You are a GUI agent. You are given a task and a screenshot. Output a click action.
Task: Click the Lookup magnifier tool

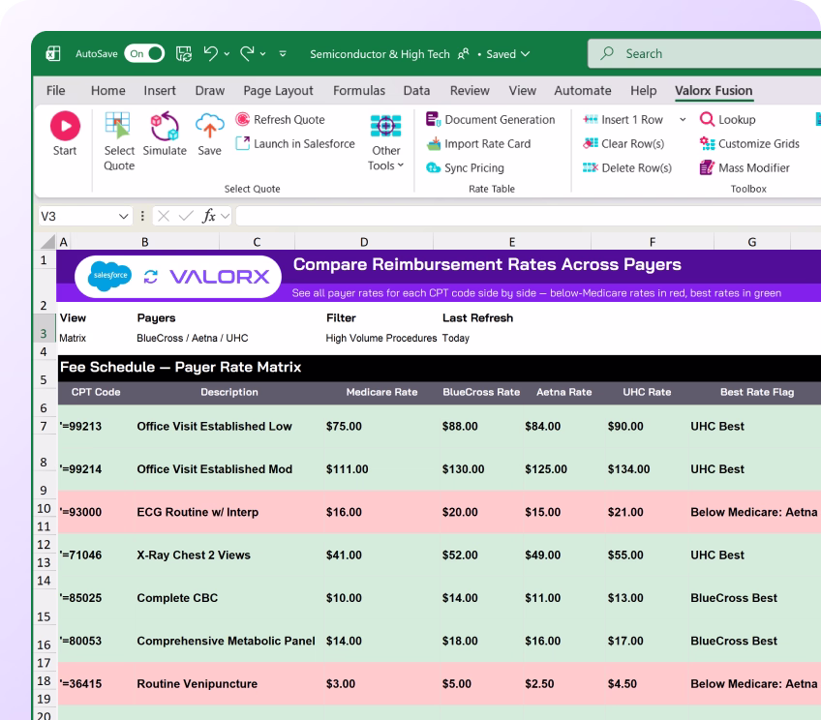(728, 119)
